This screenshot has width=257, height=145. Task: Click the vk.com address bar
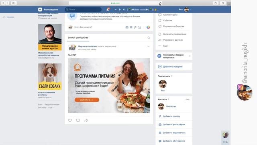115,3
